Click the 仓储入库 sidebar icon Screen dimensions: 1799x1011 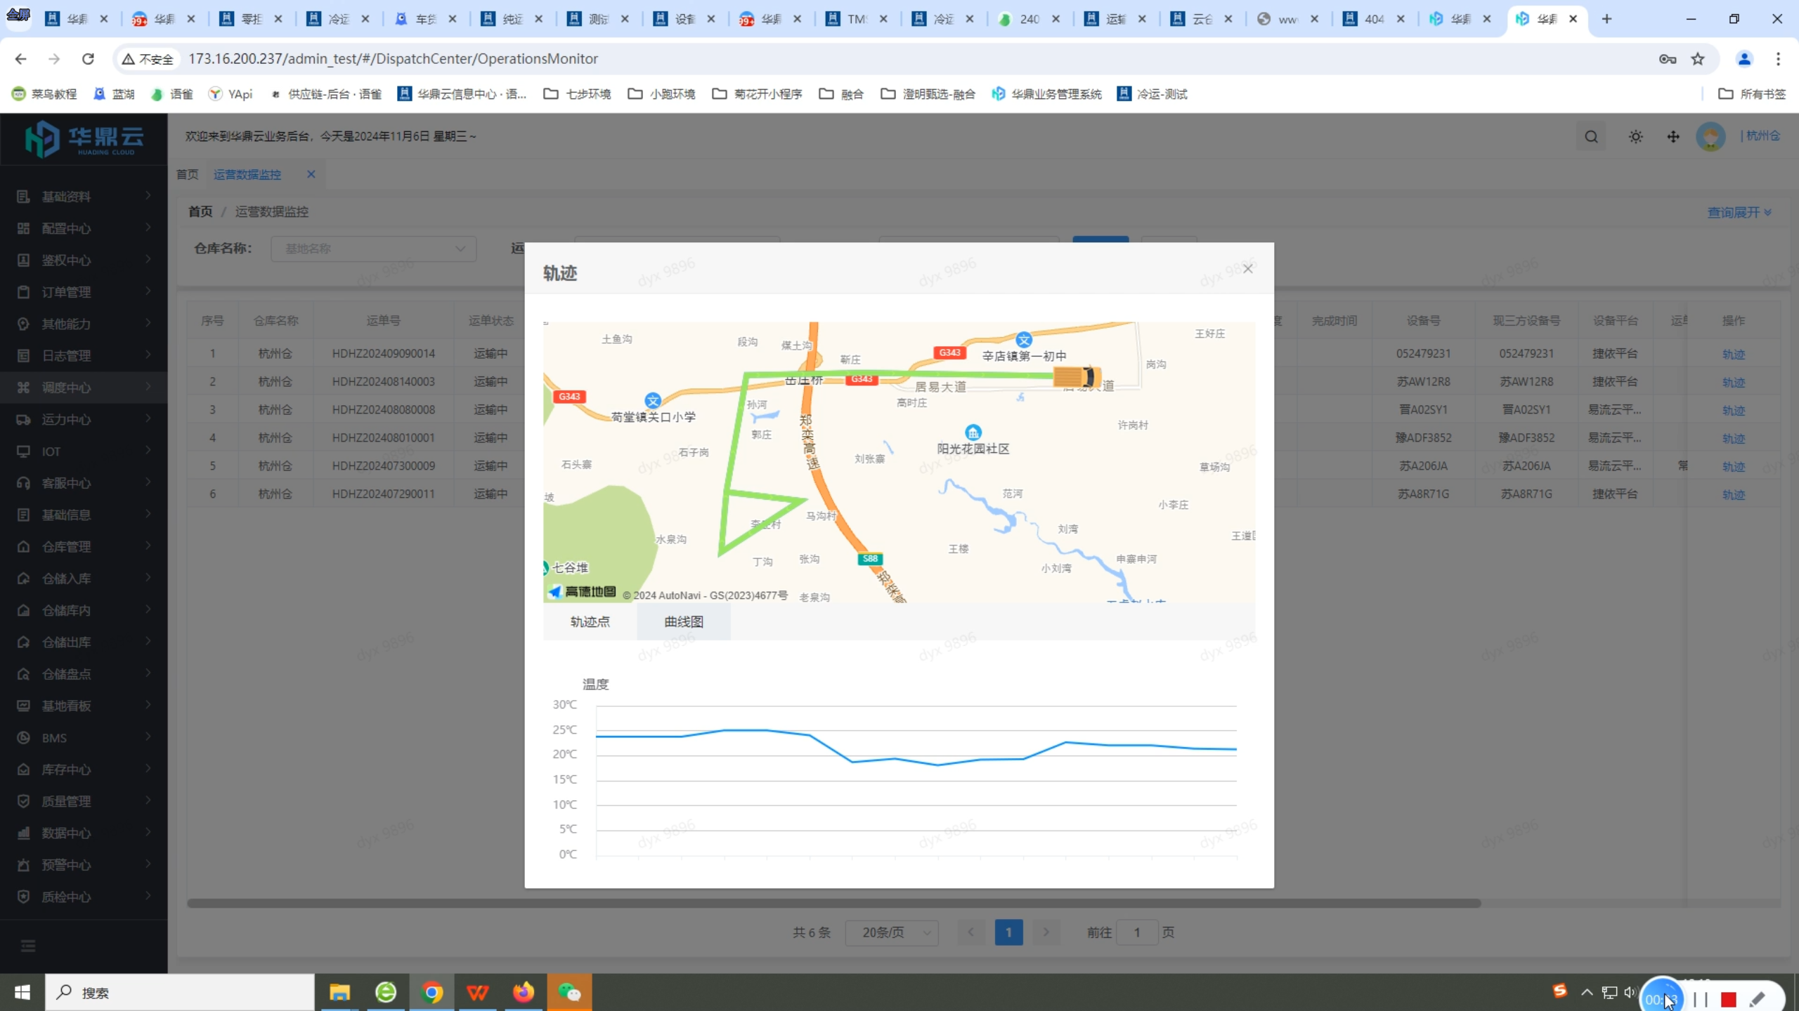coord(23,579)
